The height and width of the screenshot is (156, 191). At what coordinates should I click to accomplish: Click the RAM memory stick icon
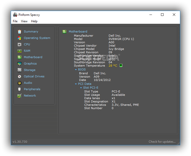(x=20, y=51)
